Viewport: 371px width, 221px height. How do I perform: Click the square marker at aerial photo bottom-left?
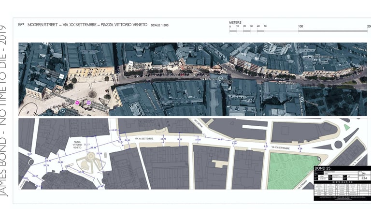point(62,110)
